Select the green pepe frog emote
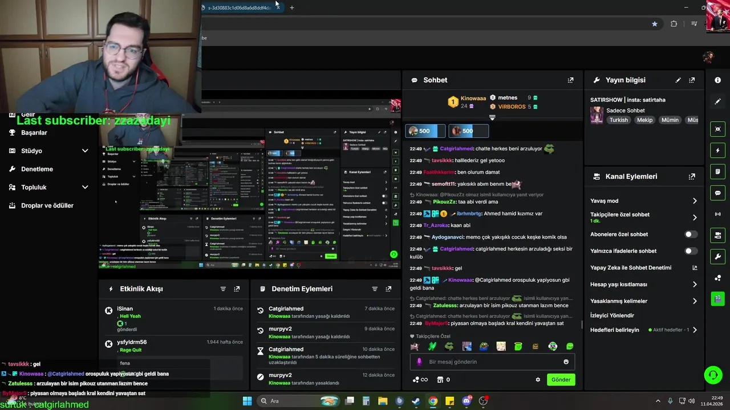Viewport: 730px width, 410px height. [x=449, y=346]
